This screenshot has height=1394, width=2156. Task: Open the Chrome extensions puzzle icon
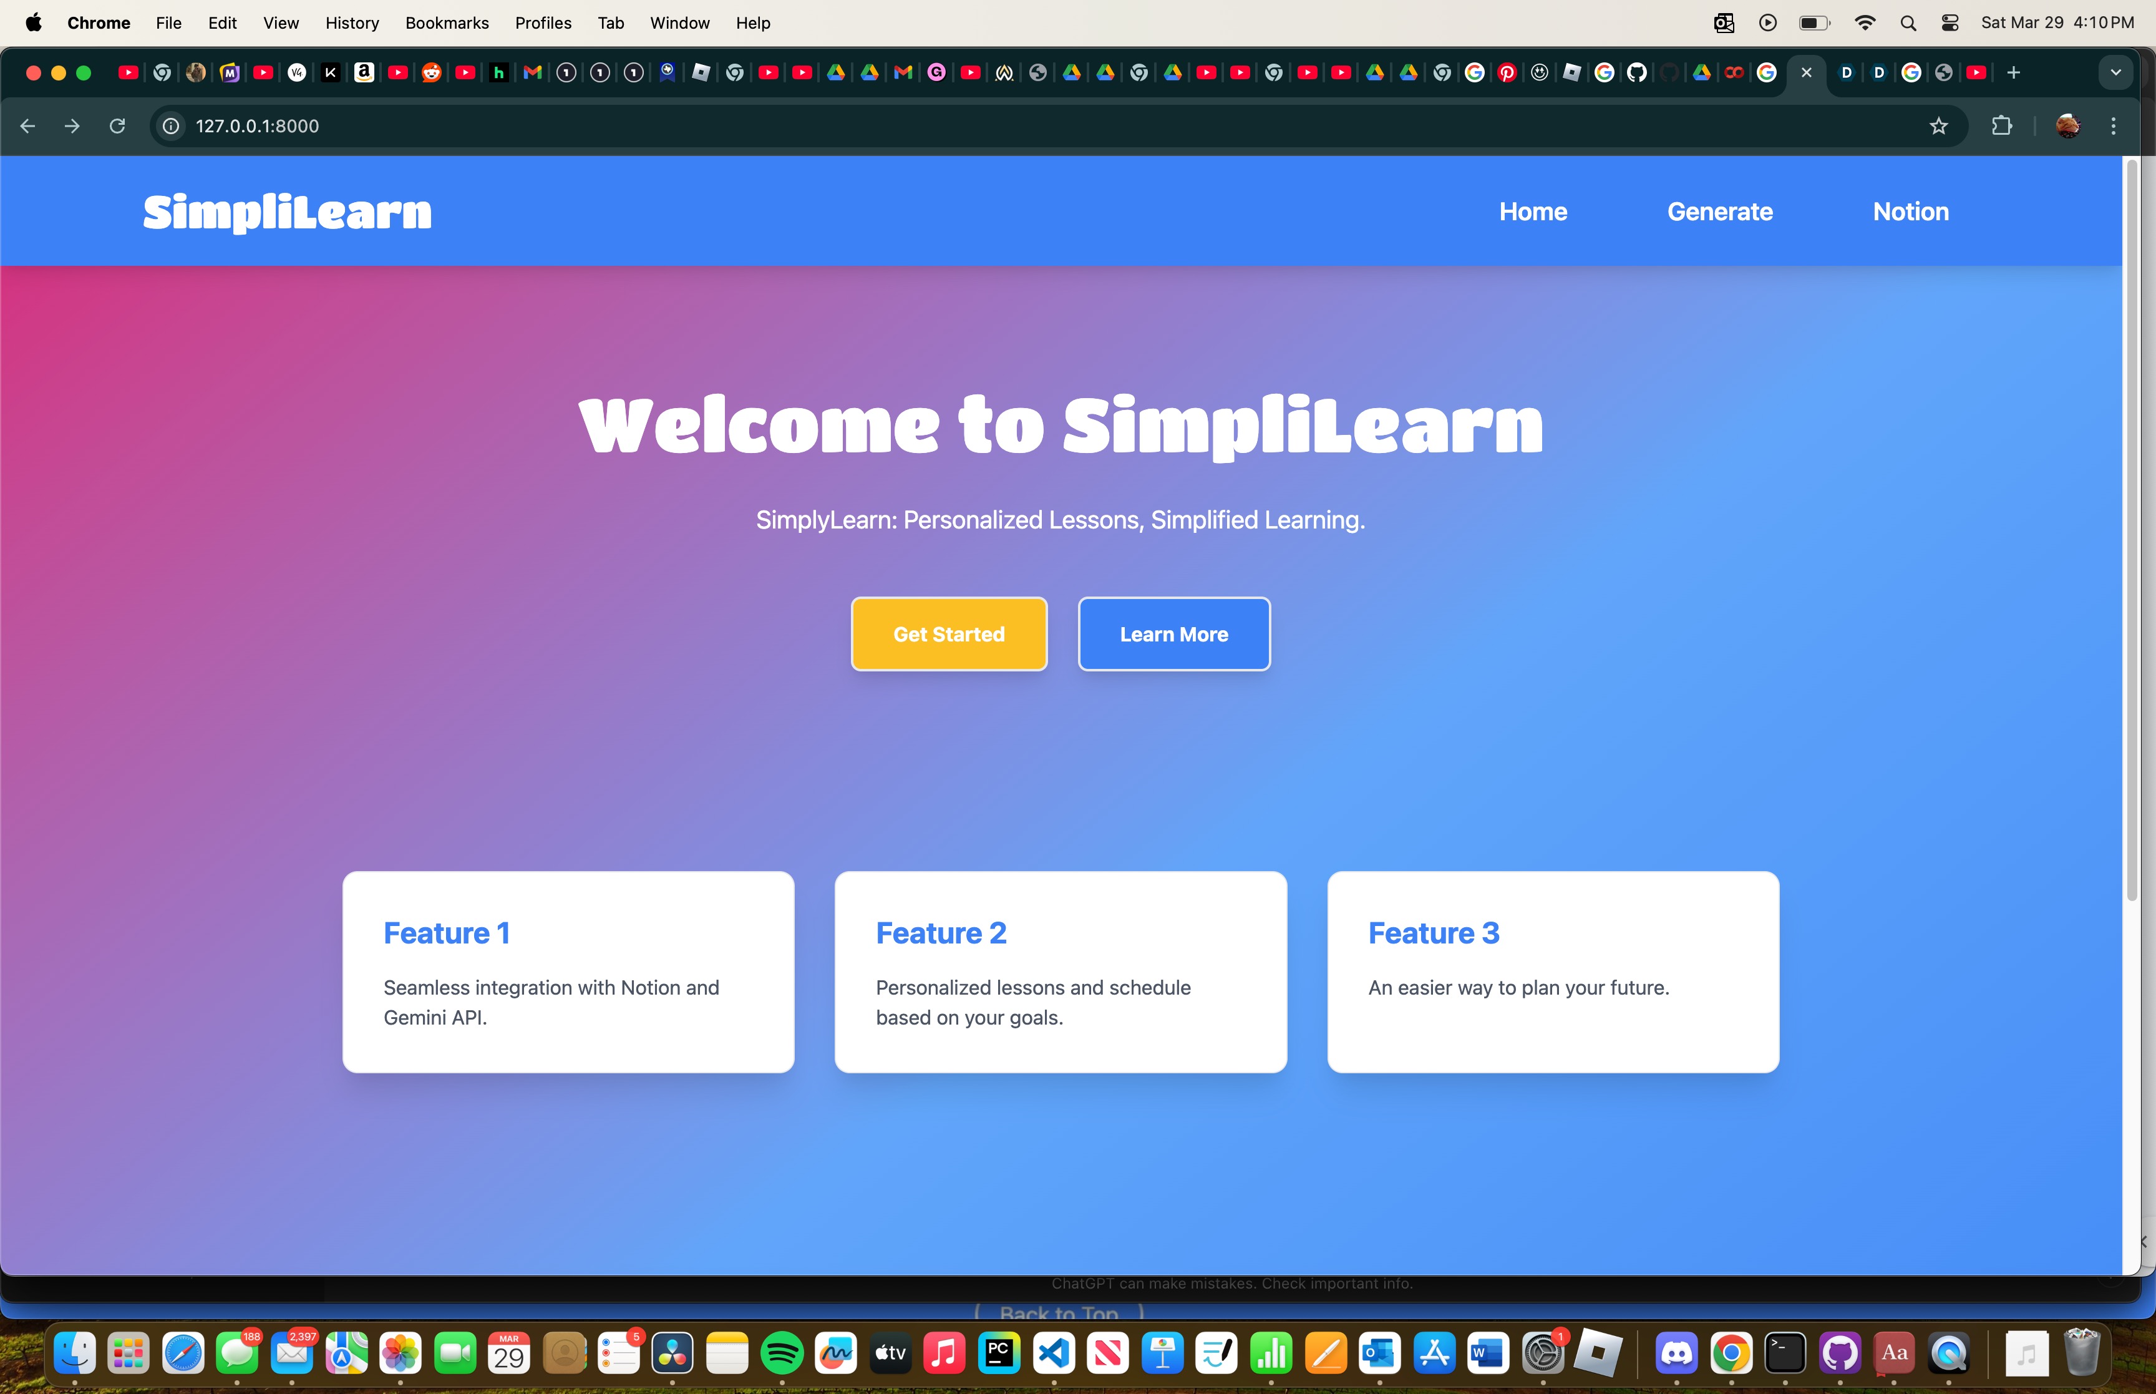(x=2001, y=126)
